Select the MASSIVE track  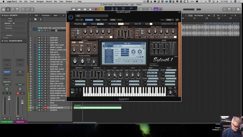tap(54, 110)
